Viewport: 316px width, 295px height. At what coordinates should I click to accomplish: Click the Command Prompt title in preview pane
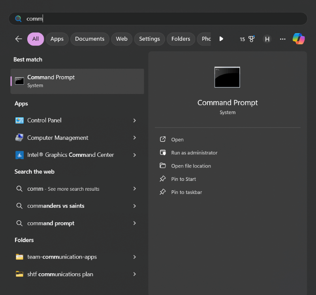228,103
